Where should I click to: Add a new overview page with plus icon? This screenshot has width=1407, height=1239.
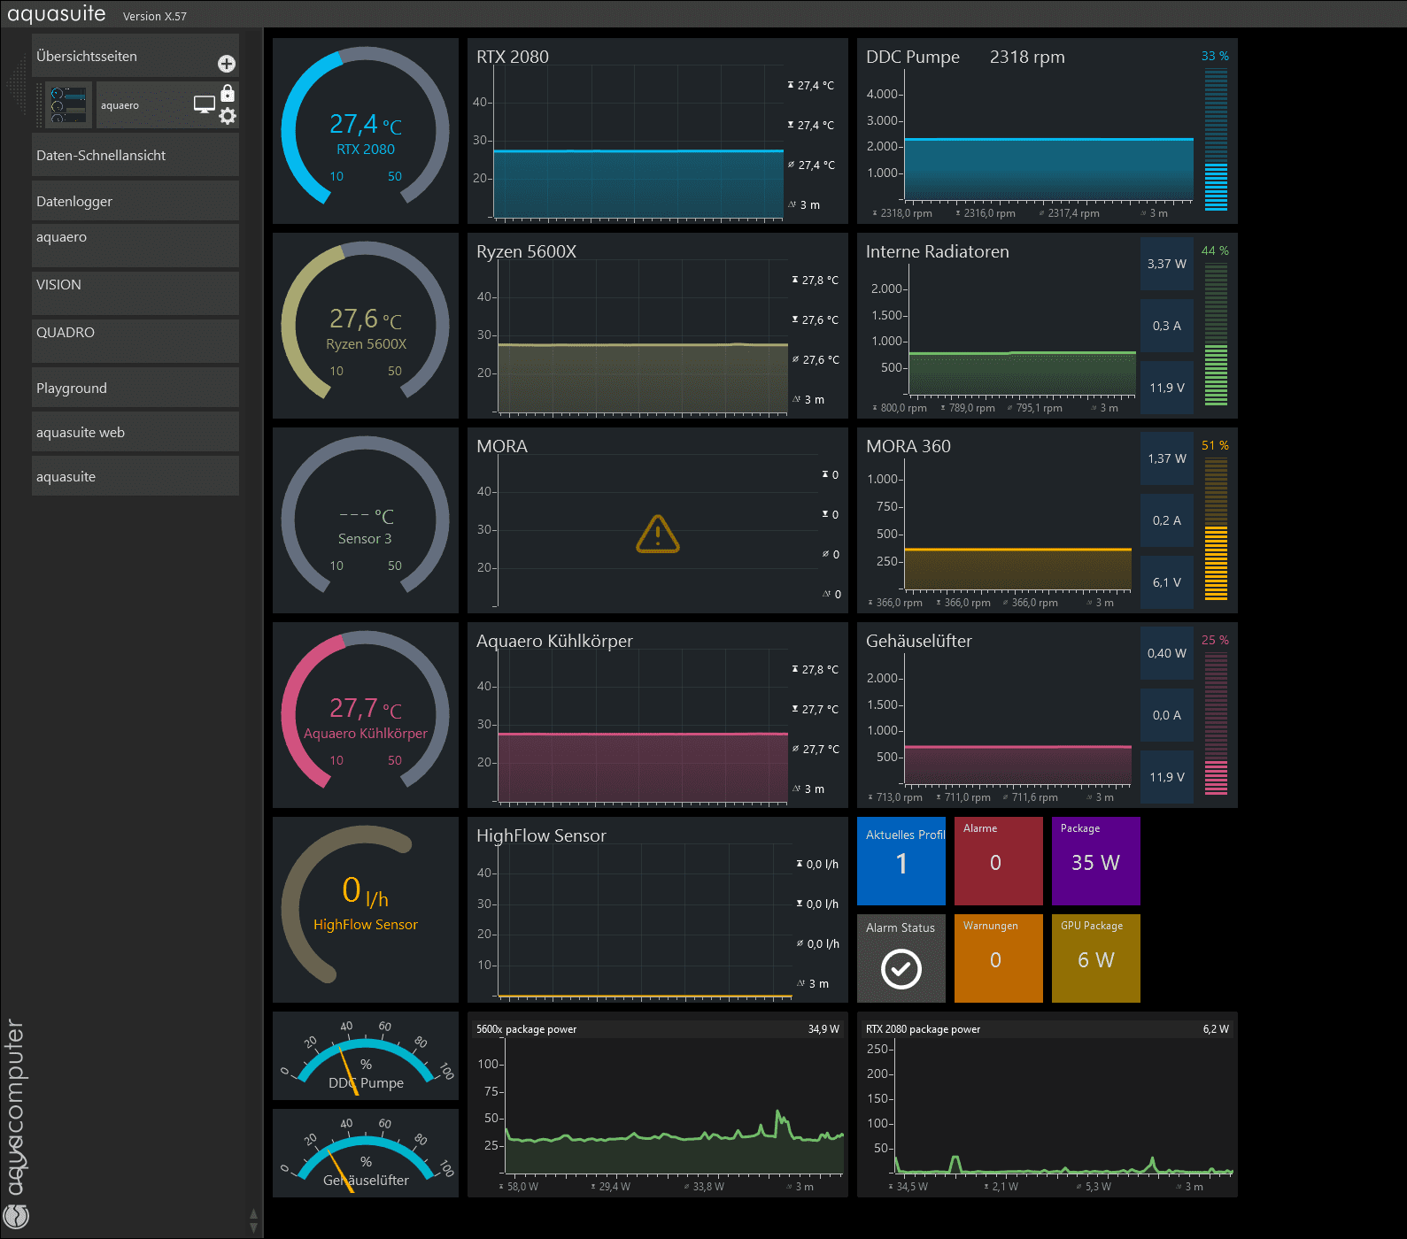227,64
